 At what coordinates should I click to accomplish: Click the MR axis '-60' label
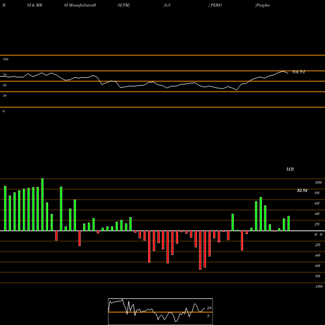(x=317, y=266)
